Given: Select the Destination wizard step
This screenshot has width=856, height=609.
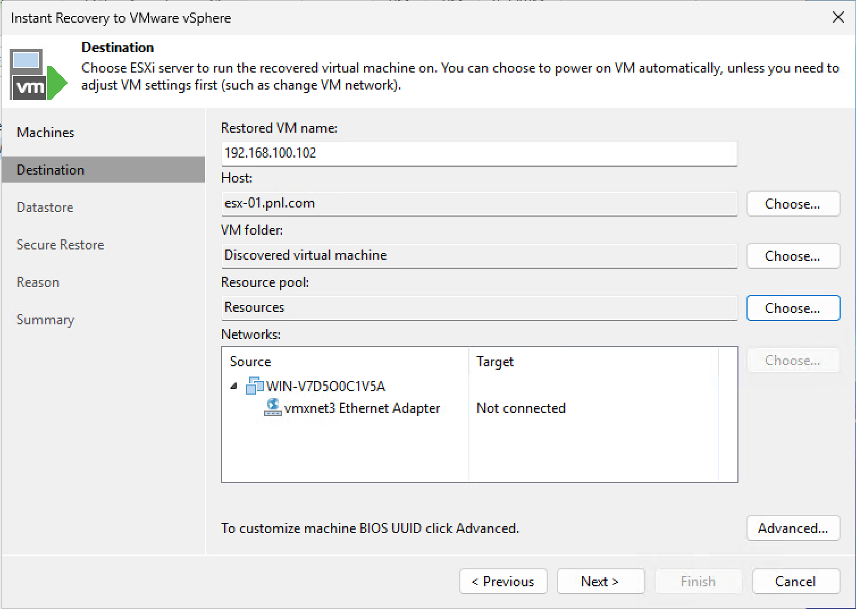Looking at the screenshot, I should (x=103, y=170).
